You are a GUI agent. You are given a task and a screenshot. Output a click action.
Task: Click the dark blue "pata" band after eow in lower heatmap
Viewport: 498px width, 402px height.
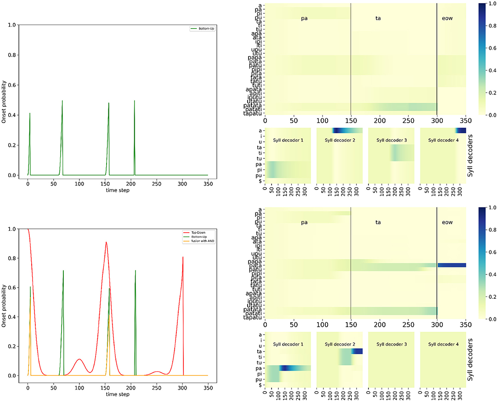pyautogui.click(x=452, y=265)
